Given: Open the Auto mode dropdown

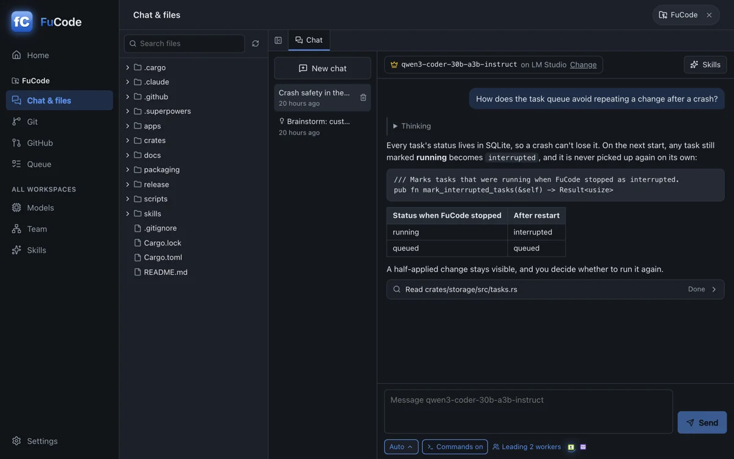Looking at the screenshot, I should point(401,447).
